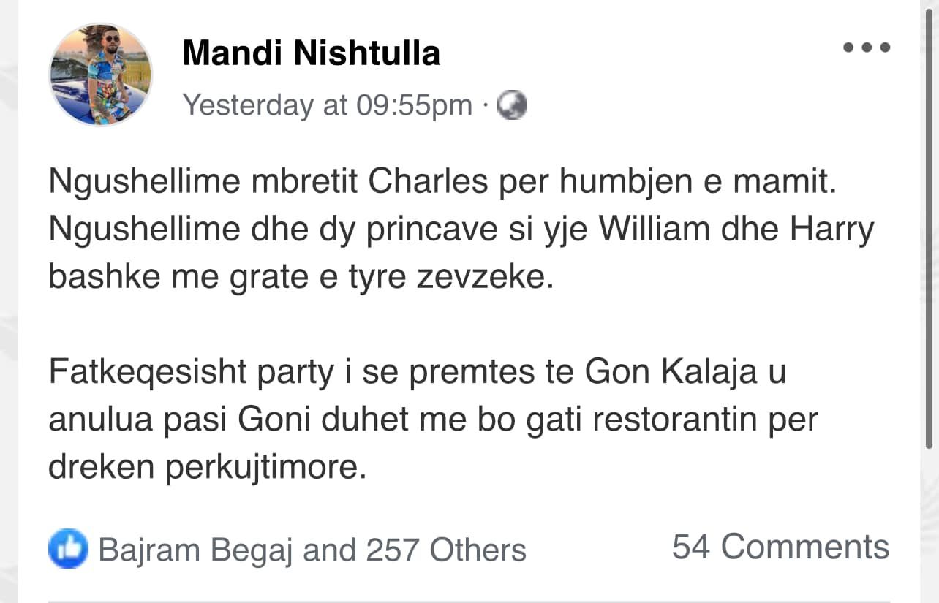This screenshot has width=939, height=603.
Task: Click "Gon Kalaja" in the post text
Action: click(x=685, y=373)
